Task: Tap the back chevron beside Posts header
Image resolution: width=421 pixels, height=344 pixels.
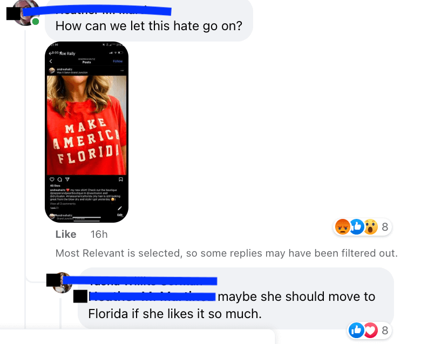Action: [51, 61]
